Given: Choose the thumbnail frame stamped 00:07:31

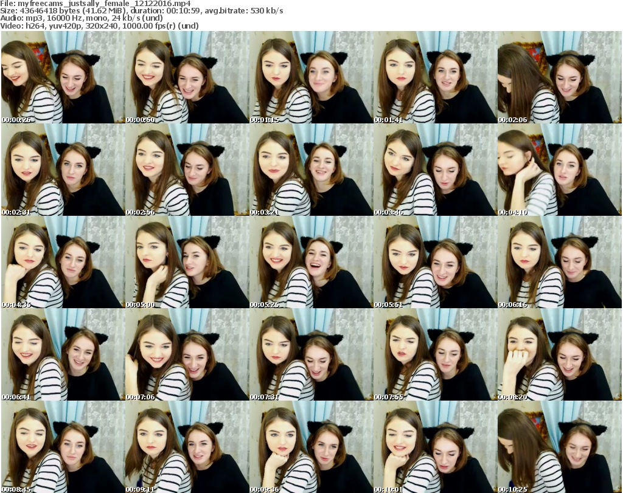Looking at the screenshot, I should click(311, 355).
